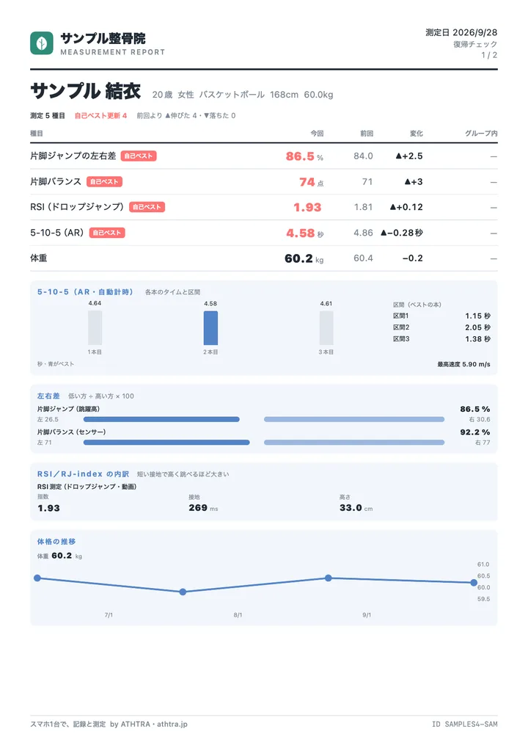Click the left bar of 片脚バランス (センサー)
The image size is (528, 748).
(166, 443)
